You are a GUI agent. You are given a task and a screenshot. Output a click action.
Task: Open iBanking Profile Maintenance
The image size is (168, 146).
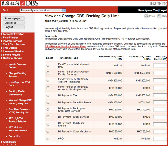click(16, 93)
